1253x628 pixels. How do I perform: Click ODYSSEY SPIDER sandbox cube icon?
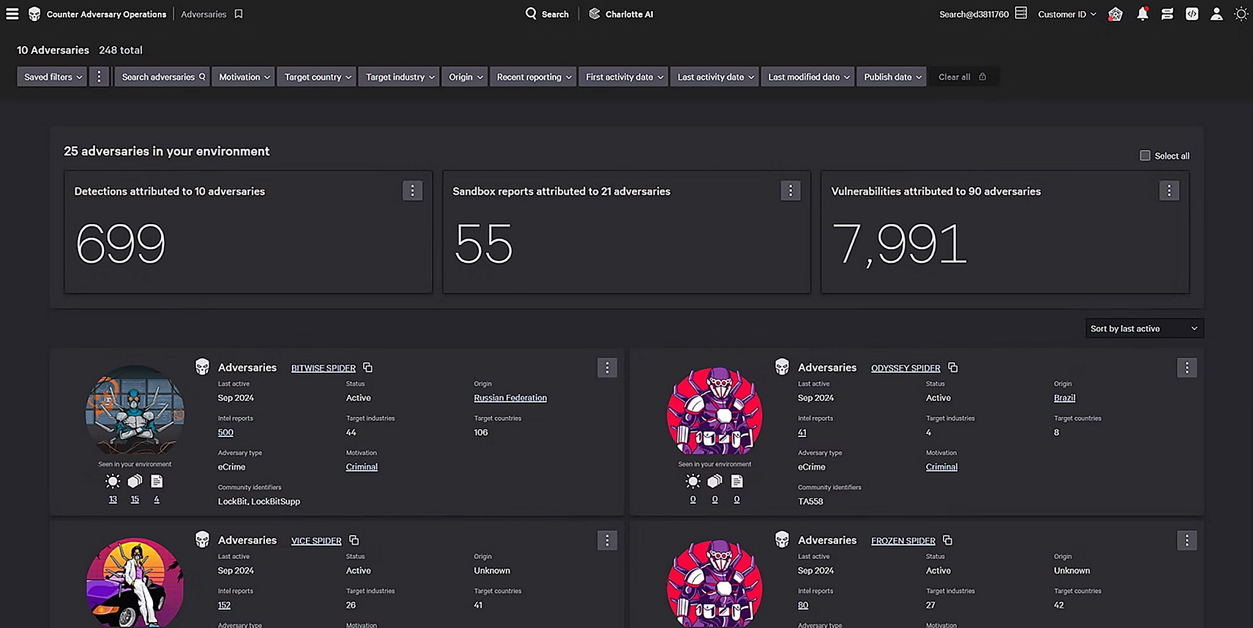[x=715, y=481]
